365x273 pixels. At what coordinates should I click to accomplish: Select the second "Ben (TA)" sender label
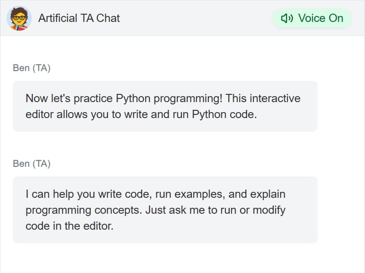tap(32, 164)
